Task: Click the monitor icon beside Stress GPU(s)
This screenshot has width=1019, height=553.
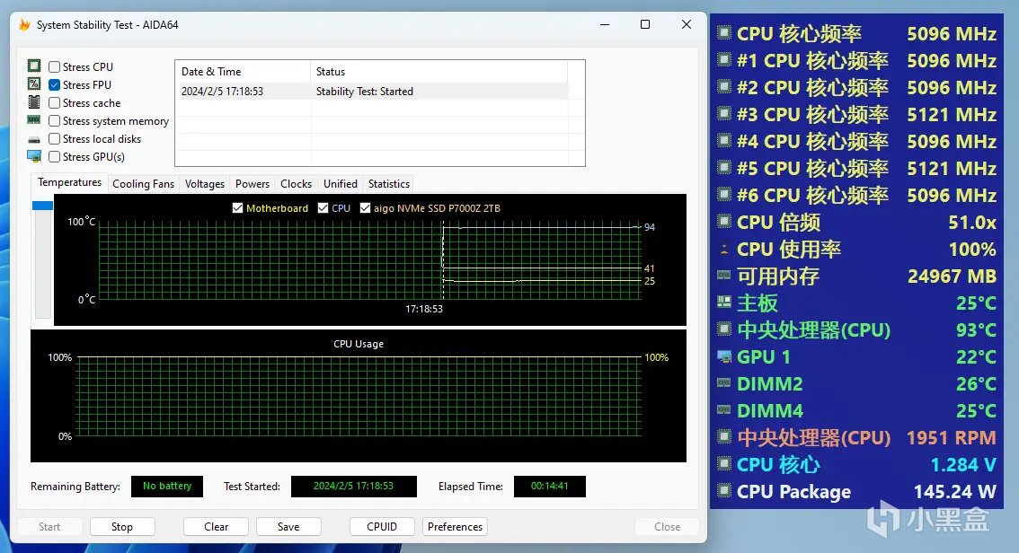Action: (34, 156)
